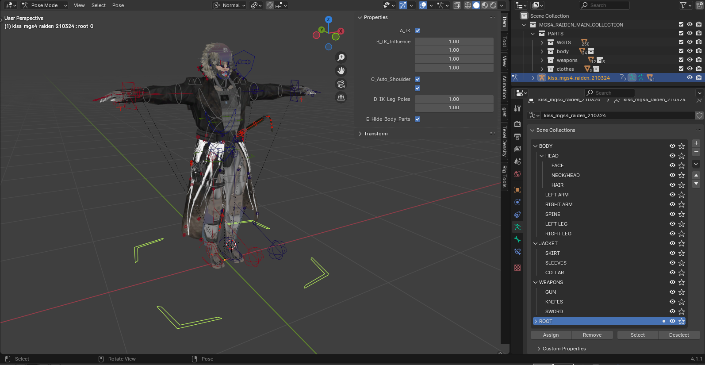Open the World properties tab

517,174
